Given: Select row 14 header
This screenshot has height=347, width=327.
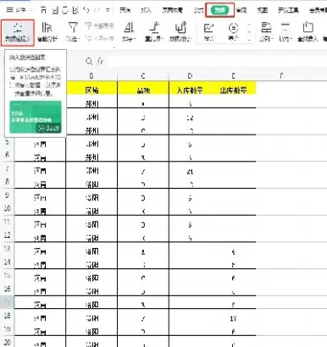Looking at the screenshot, I should [x=8, y=262].
